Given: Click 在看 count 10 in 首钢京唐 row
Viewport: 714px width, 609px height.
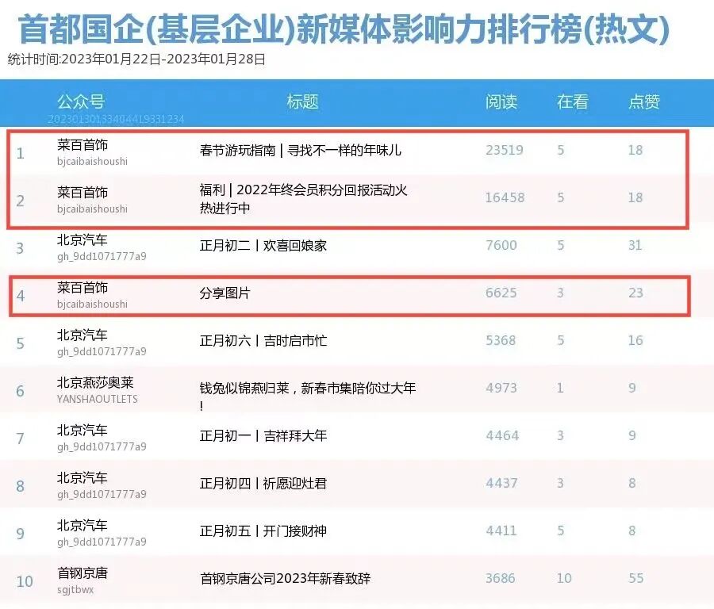Looking at the screenshot, I should [564, 578].
